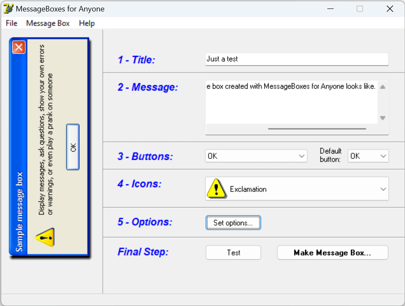Click the '1 - Title:' label
This screenshot has width=405, height=306.
click(136, 60)
